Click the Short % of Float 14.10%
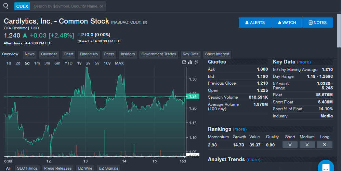The width and height of the screenshot is (341, 171). (326, 109)
